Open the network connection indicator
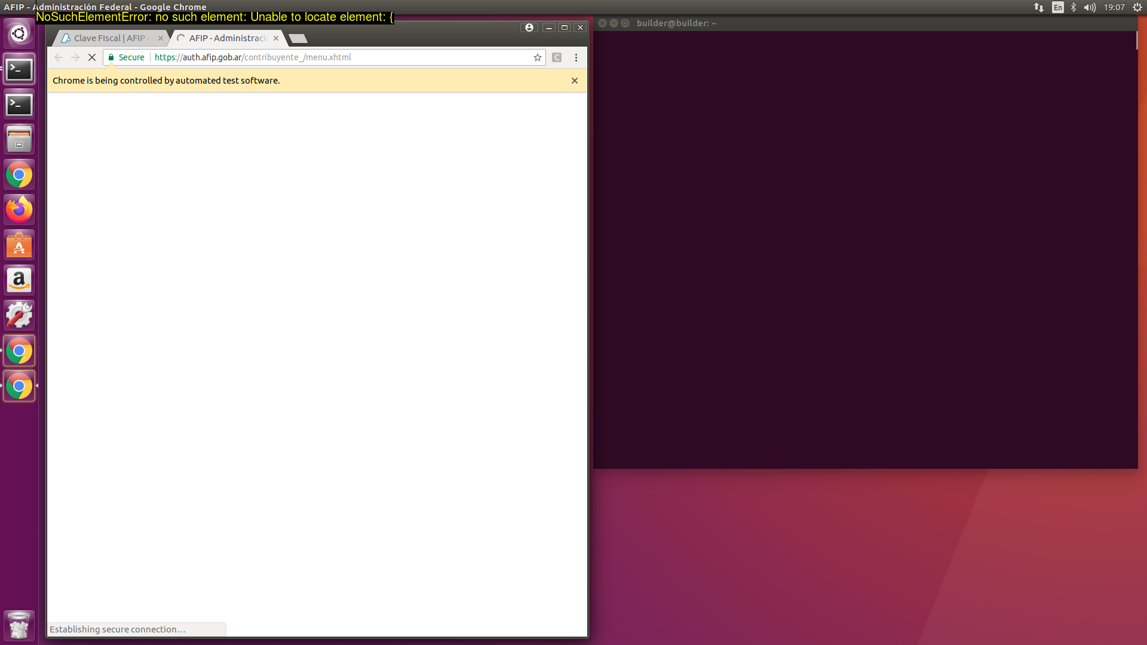Image resolution: width=1147 pixels, height=645 pixels. coord(1039,7)
